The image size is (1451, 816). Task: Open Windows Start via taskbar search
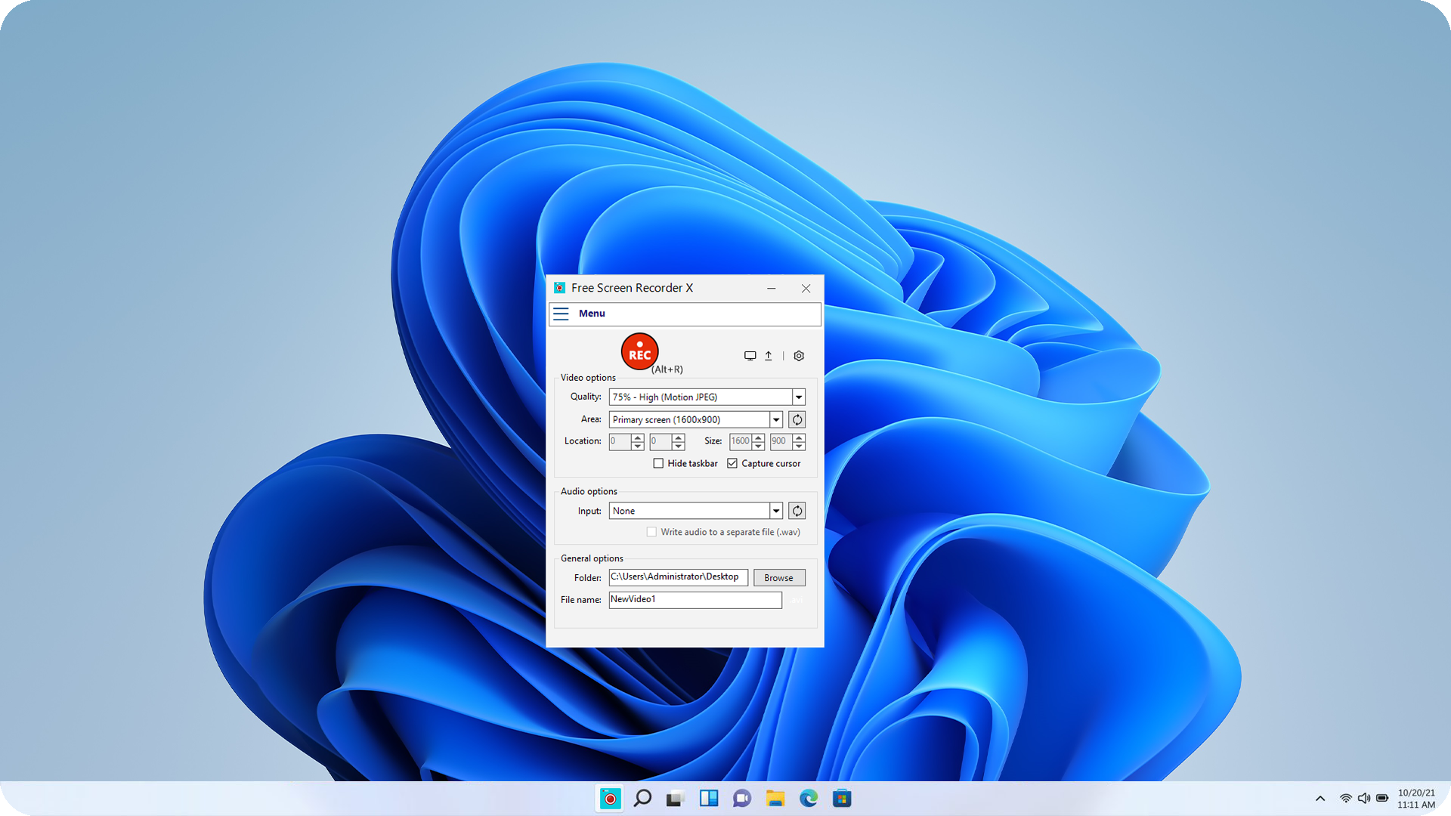[x=643, y=798]
